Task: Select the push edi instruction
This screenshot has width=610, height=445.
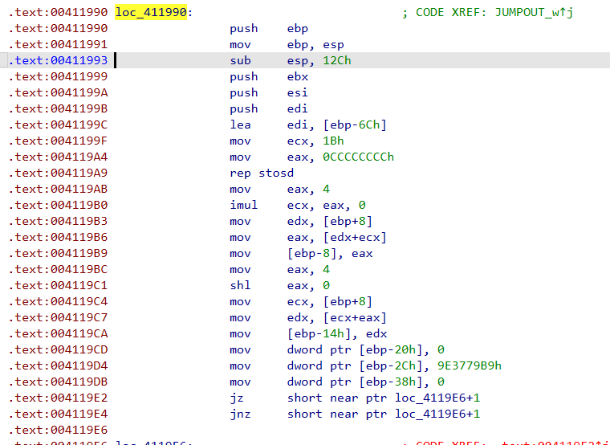Action: coord(269,108)
